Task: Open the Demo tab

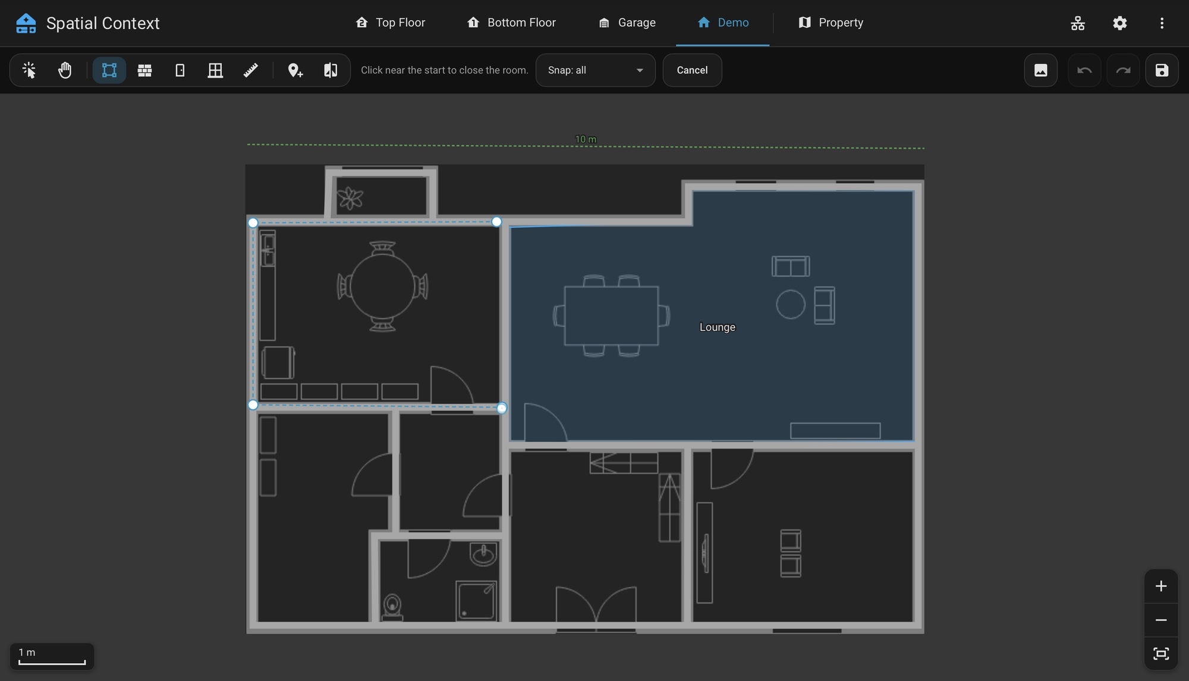Action: [723, 23]
